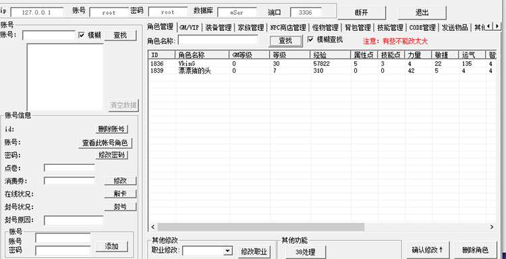Open the NPC商店管理 tab
Image resolution: width=506 pixels, height=259 pixels.
(x=288, y=28)
